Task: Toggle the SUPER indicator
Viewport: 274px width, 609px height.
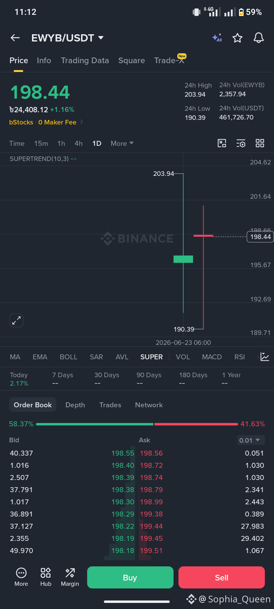Action: click(x=151, y=357)
